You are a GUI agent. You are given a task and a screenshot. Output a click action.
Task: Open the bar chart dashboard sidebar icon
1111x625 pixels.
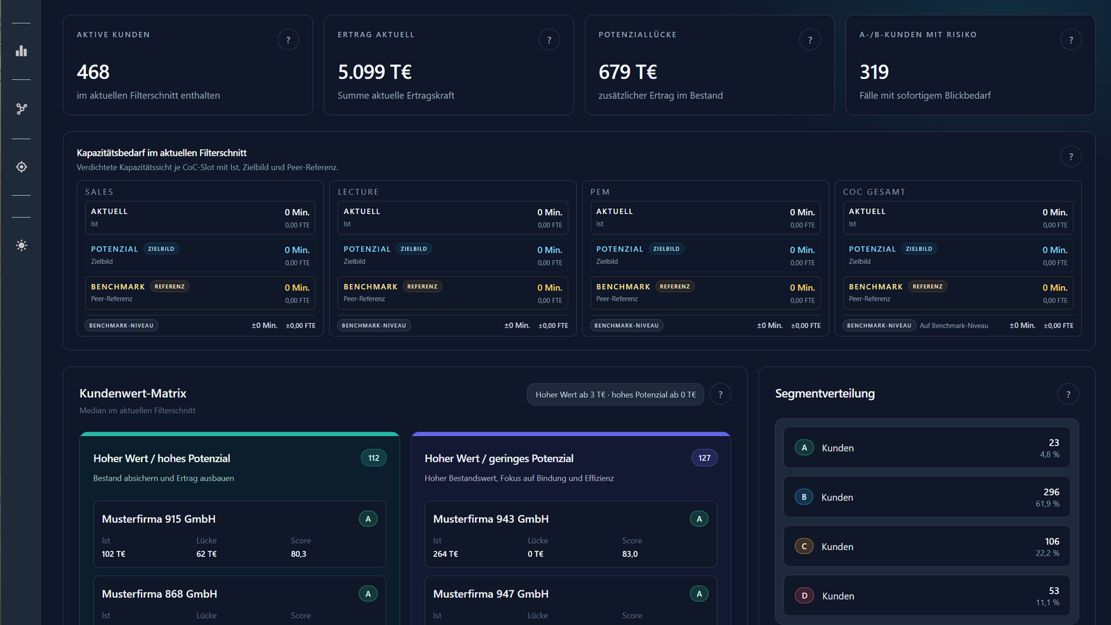[22, 51]
